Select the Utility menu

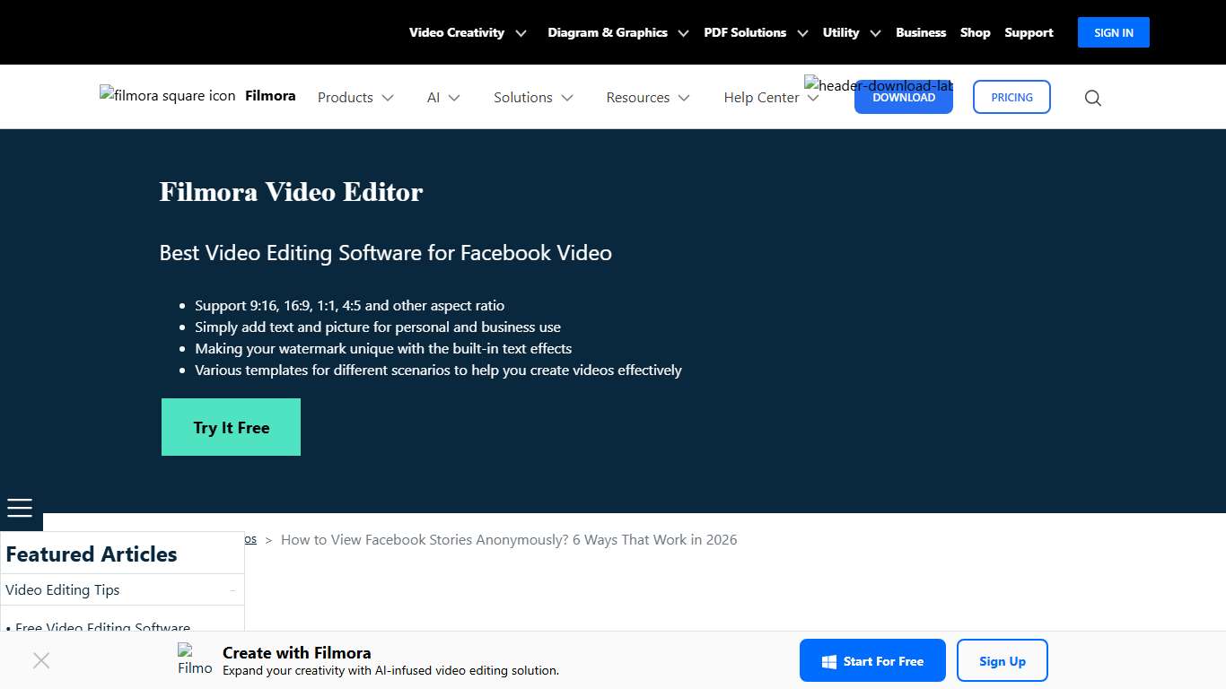[841, 32]
